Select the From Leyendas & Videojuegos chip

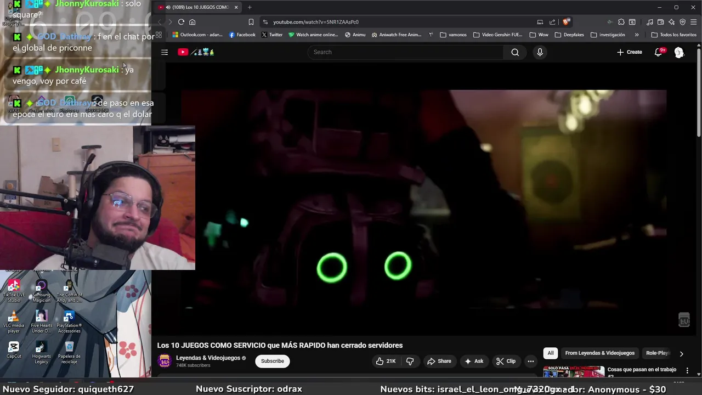click(x=599, y=353)
